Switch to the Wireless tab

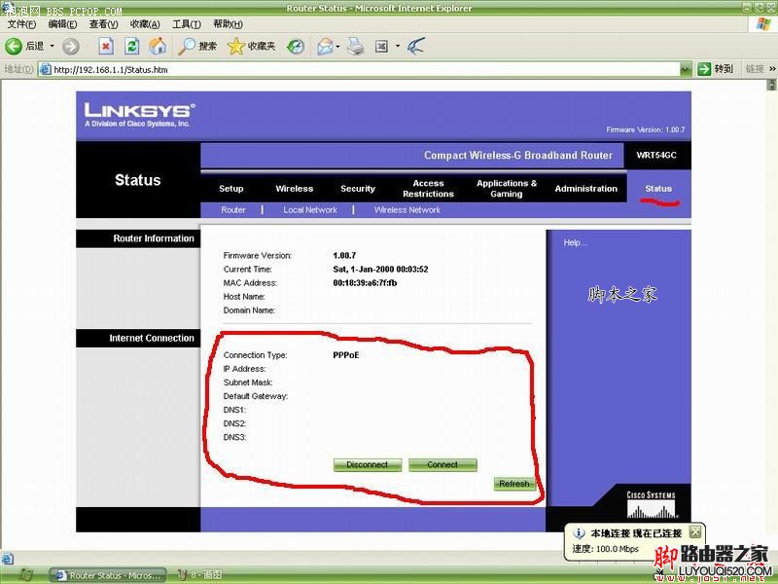[x=295, y=189]
